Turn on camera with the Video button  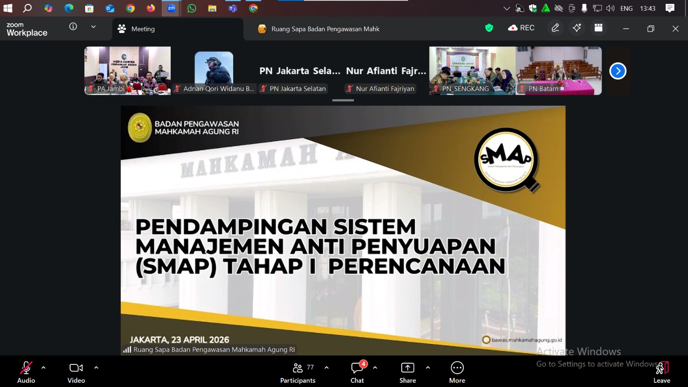coord(76,372)
